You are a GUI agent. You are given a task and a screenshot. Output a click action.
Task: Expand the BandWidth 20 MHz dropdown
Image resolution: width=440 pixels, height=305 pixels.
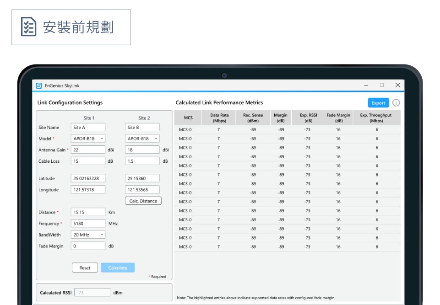[88, 235]
